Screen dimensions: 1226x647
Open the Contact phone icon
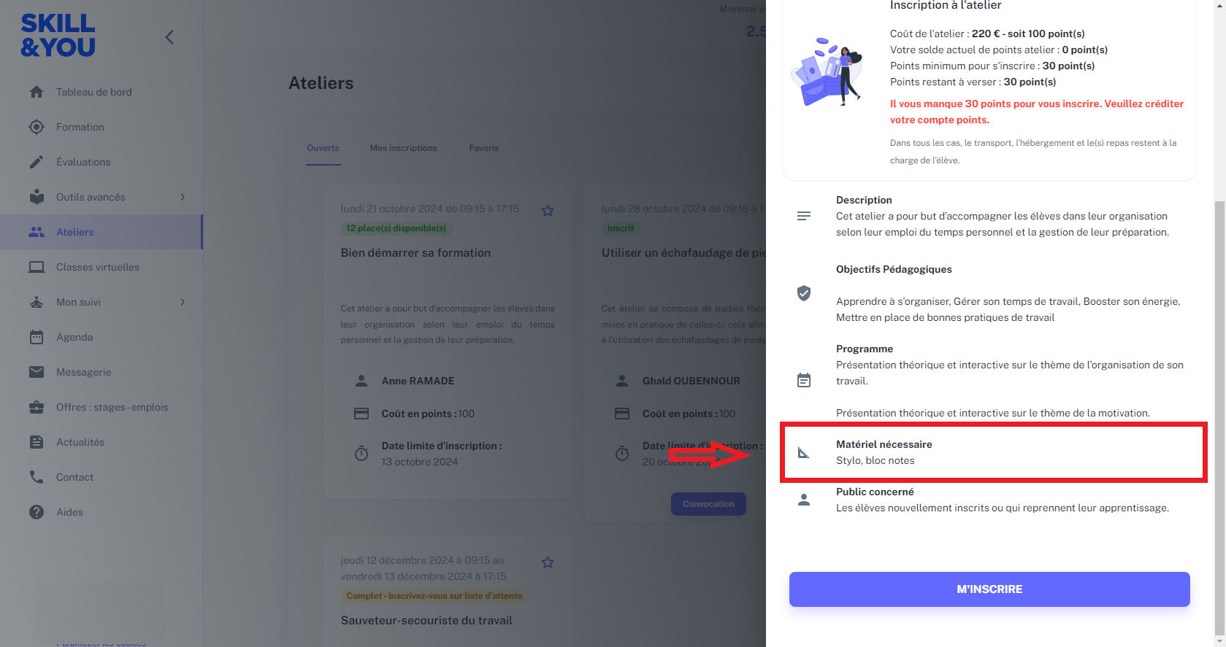point(37,477)
